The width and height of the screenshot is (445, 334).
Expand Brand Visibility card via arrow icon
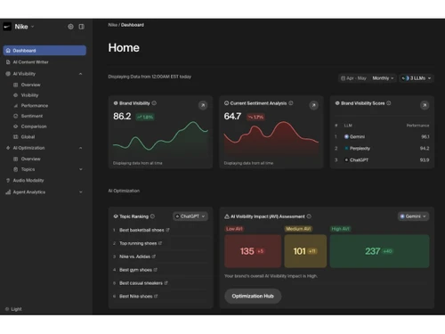point(203,105)
